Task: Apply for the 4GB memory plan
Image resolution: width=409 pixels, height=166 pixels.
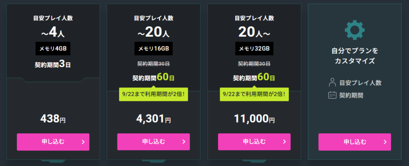Action: click(53, 142)
